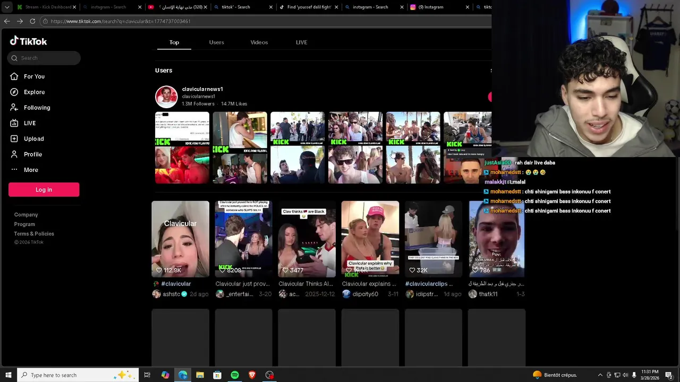Play the video with 112.8K likes
The height and width of the screenshot is (382, 680).
point(180,239)
